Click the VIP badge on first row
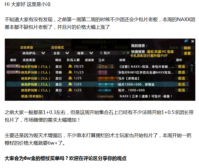This screenshot has height=168, width=199. 13,66
